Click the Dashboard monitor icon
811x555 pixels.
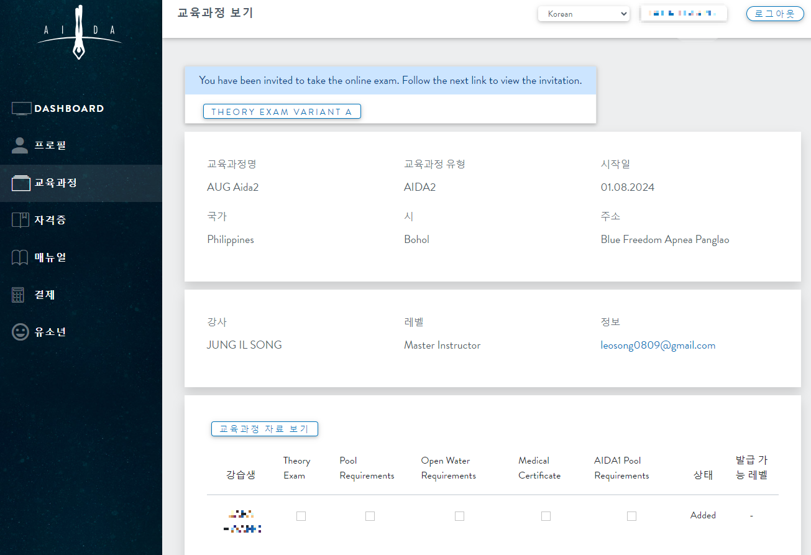(x=21, y=109)
